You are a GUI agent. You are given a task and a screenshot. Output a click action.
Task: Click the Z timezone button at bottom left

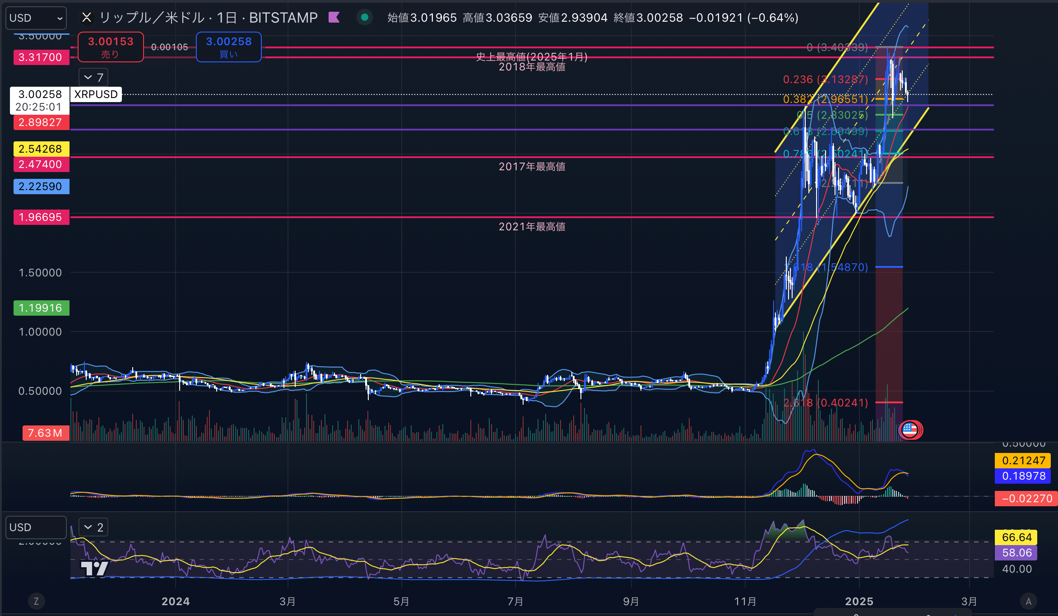click(37, 601)
